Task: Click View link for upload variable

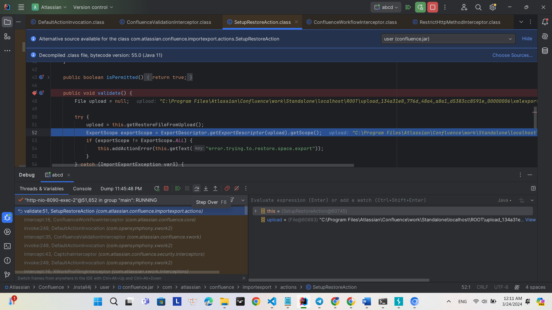Action: point(530,220)
